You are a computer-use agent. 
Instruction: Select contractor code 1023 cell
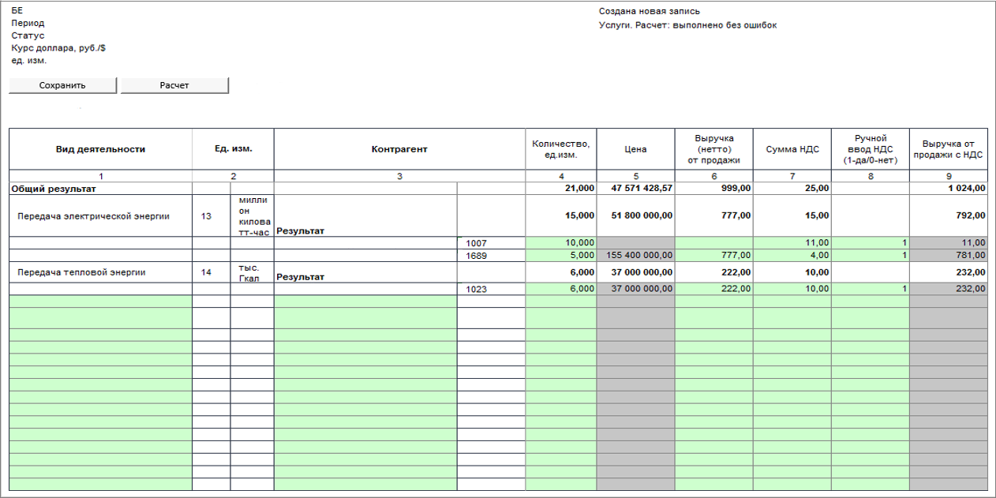(491, 289)
